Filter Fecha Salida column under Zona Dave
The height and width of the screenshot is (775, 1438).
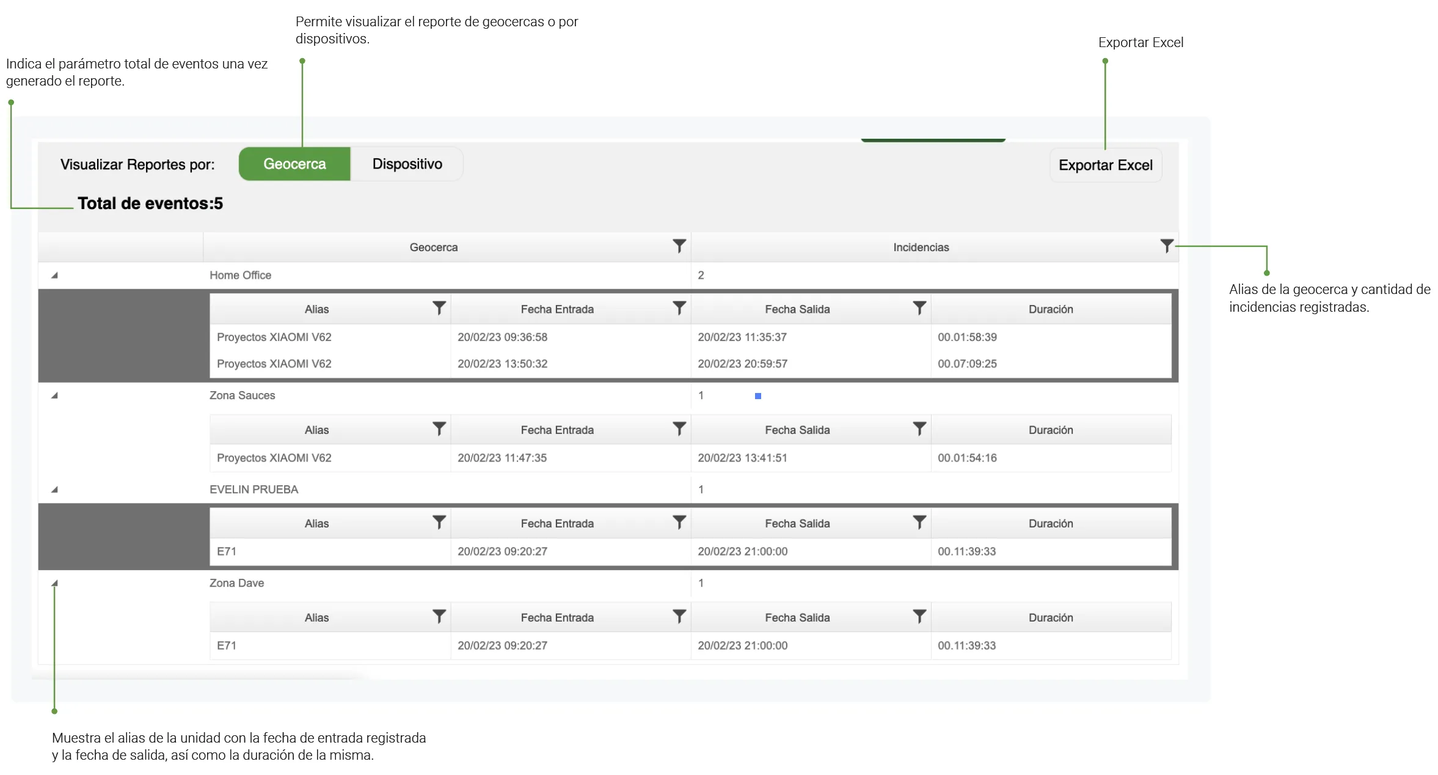(919, 617)
